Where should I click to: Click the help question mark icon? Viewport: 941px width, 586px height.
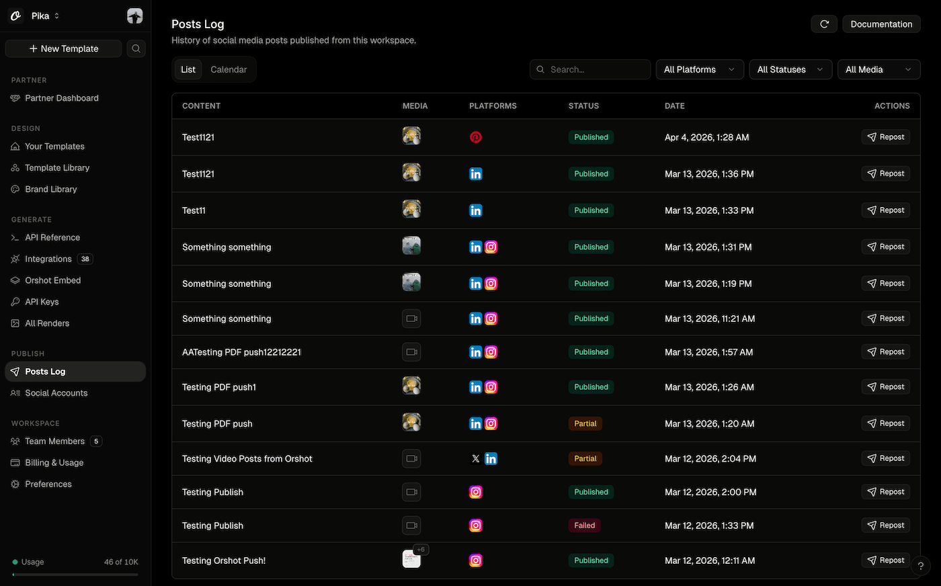920,566
